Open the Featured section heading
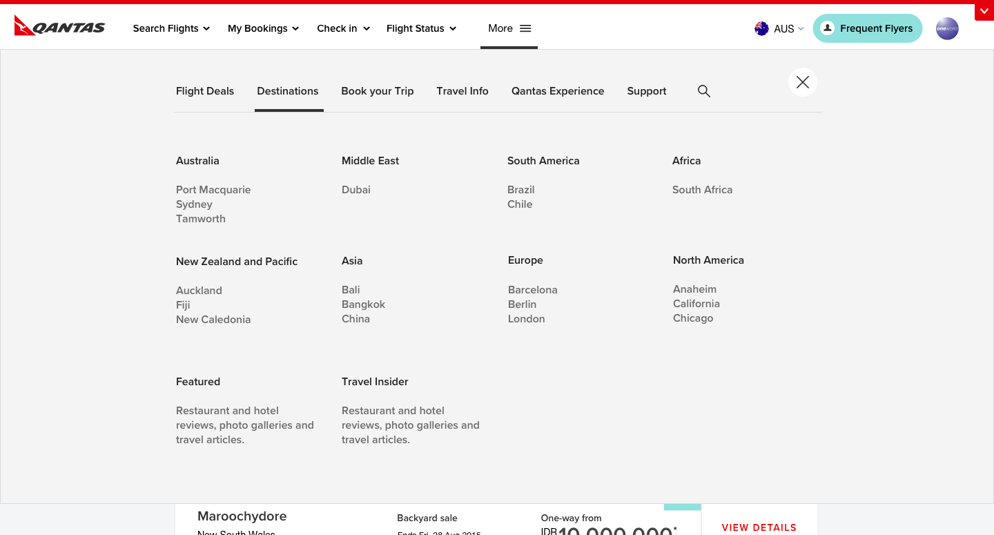Image resolution: width=994 pixels, height=535 pixels. pyautogui.click(x=198, y=382)
